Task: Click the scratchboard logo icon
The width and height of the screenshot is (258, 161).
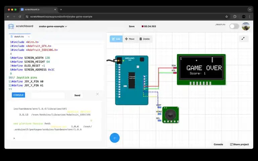Action: pos(11,26)
